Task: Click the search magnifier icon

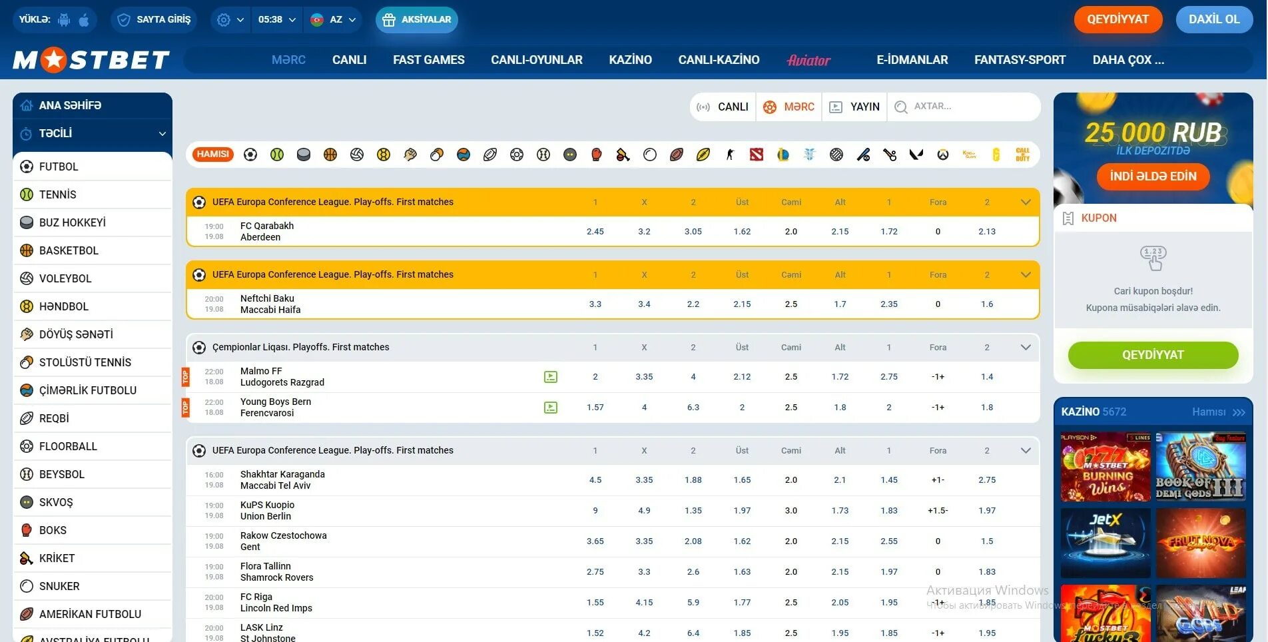Action: (x=901, y=107)
